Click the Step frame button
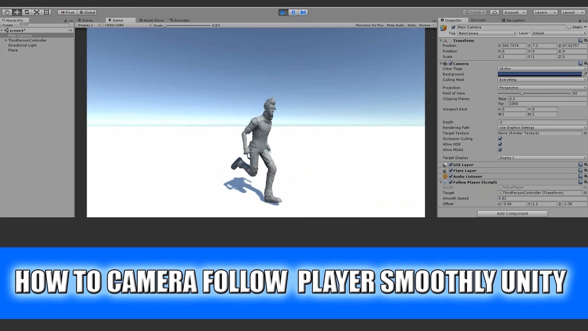The height and width of the screenshot is (331, 588). tap(303, 12)
